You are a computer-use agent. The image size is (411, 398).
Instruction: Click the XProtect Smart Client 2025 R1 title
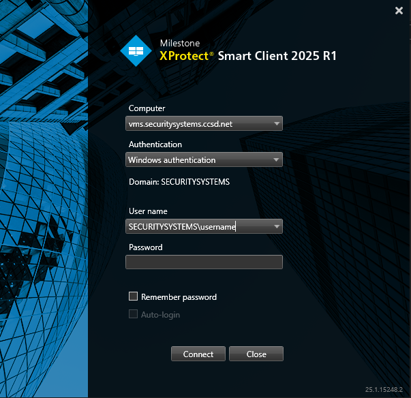(x=248, y=56)
